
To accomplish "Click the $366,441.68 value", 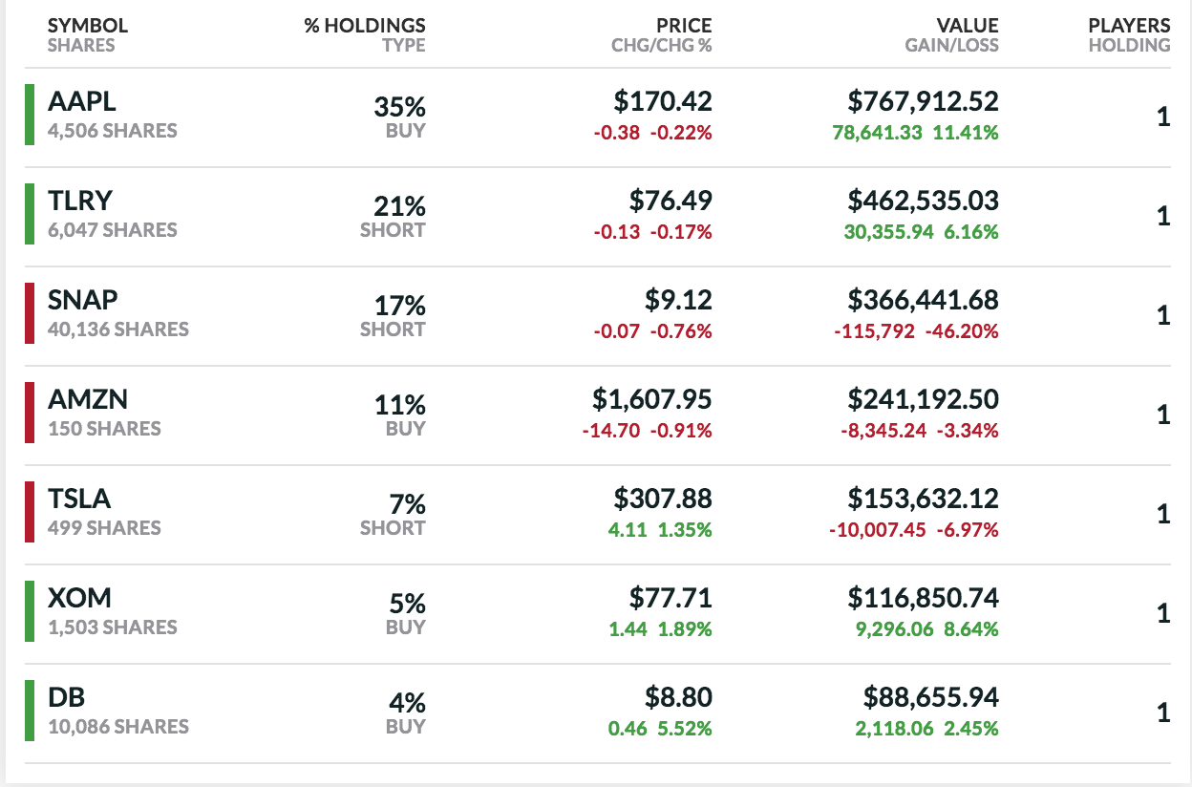I will tap(924, 300).
